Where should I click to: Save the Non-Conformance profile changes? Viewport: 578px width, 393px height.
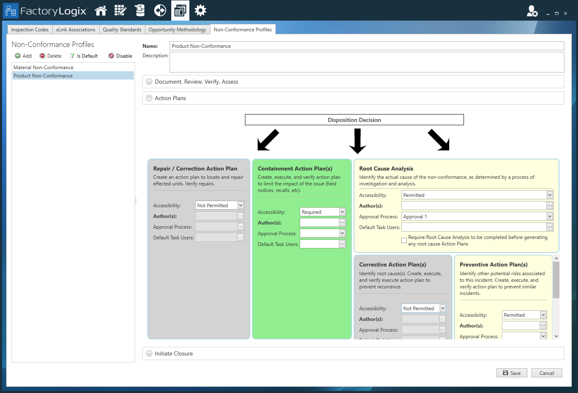(512, 372)
